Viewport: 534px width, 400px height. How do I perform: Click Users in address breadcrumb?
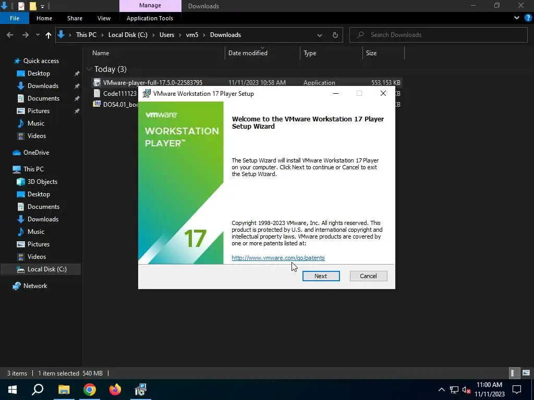click(167, 35)
